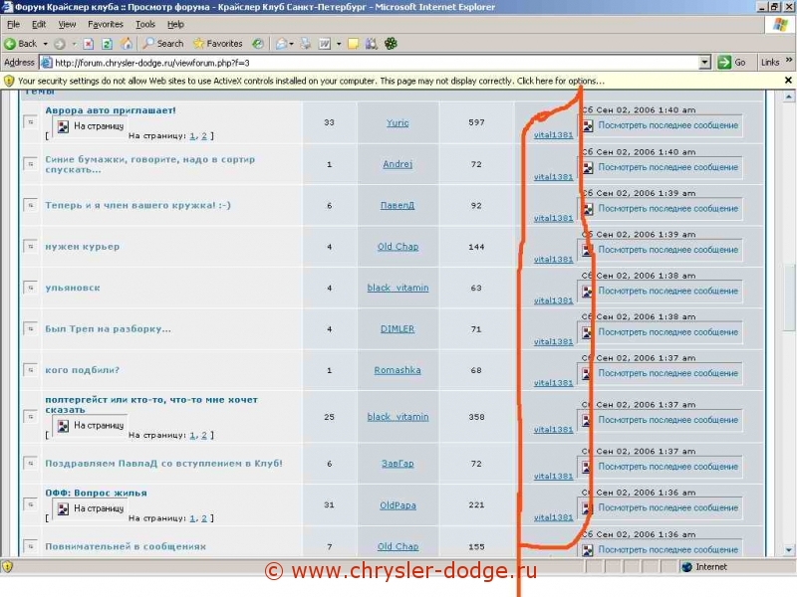Open topic Поздравляем ПавлаД со вступлением в Клуб
This screenshot has width=797, height=597.
[163, 463]
